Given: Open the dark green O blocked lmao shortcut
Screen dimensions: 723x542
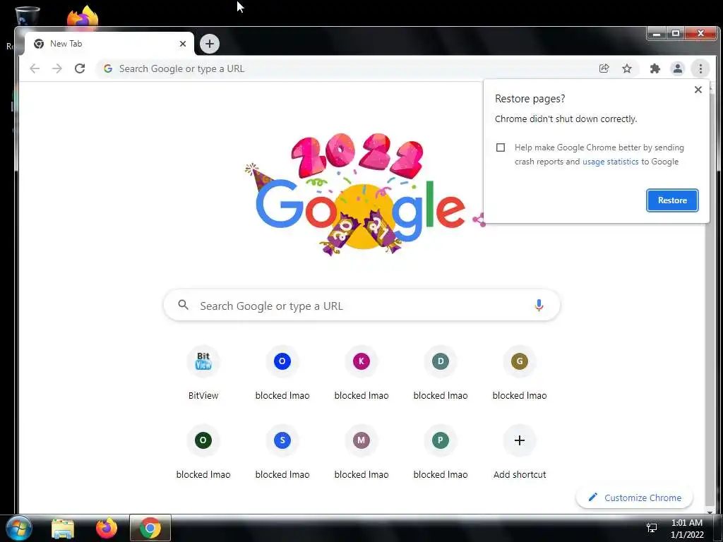Looking at the screenshot, I should 203,452.
